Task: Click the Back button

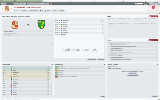Action: tap(3, 4)
